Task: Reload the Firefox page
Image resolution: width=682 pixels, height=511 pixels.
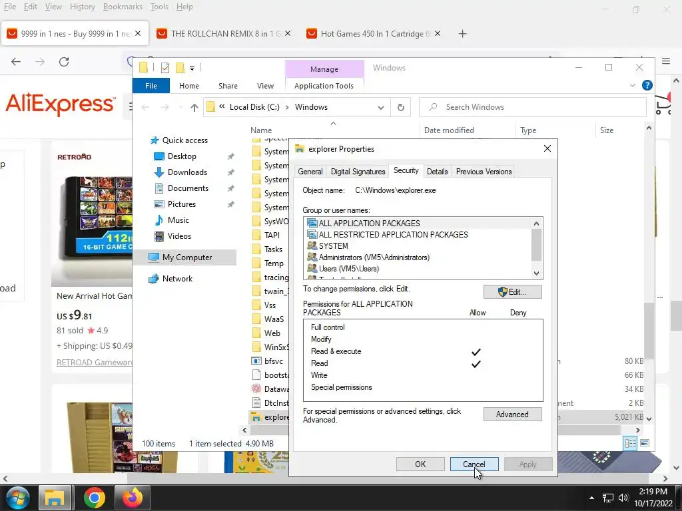Action: [64, 62]
